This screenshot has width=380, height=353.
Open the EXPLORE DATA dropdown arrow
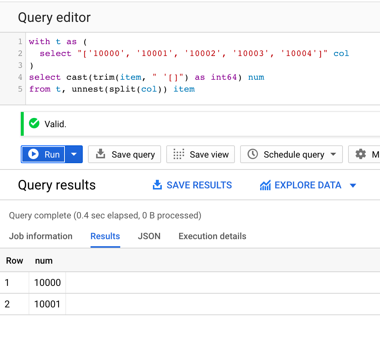click(353, 185)
